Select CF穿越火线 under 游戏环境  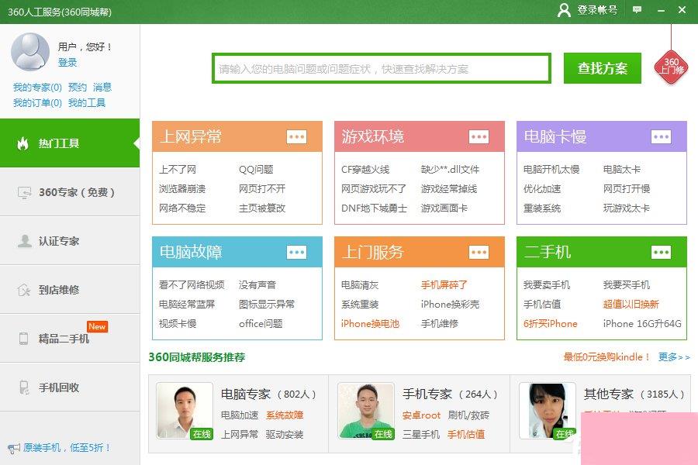365,170
